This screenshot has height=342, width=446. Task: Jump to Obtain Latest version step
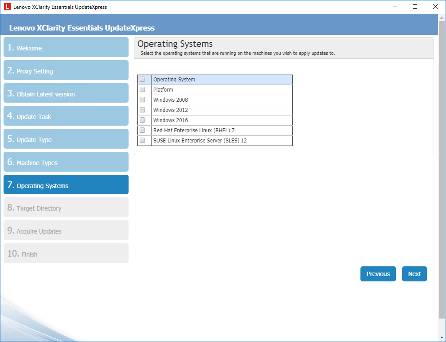point(66,93)
